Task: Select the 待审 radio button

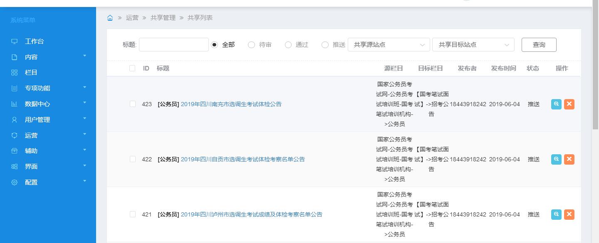Action: click(251, 45)
